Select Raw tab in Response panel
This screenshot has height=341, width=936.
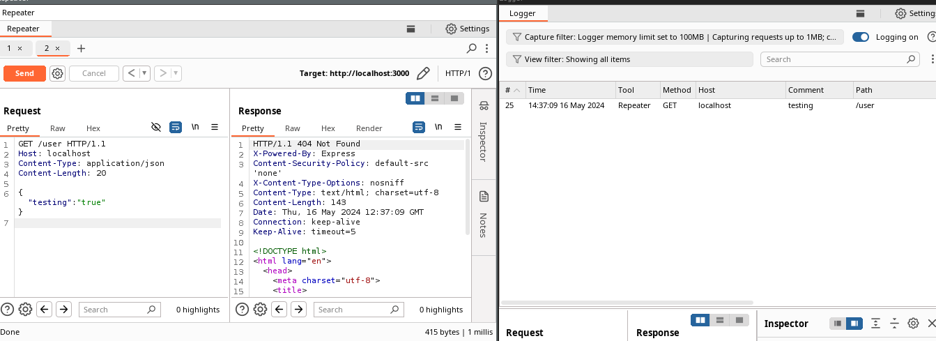coord(293,128)
